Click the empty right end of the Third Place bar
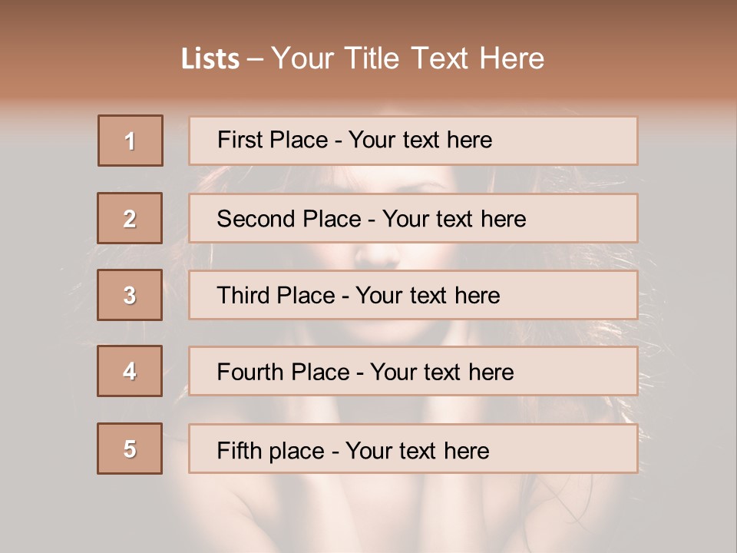The width and height of the screenshot is (737, 553). pyautogui.click(x=583, y=295)
